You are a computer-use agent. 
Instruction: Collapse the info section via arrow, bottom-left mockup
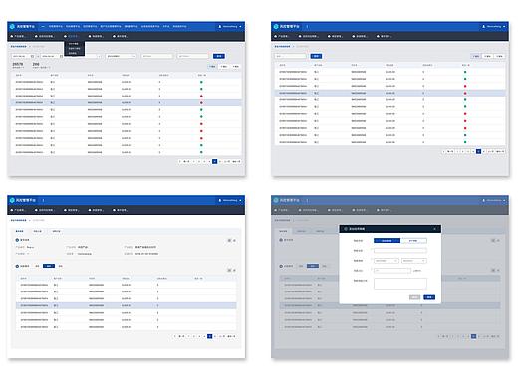(234, 240)
